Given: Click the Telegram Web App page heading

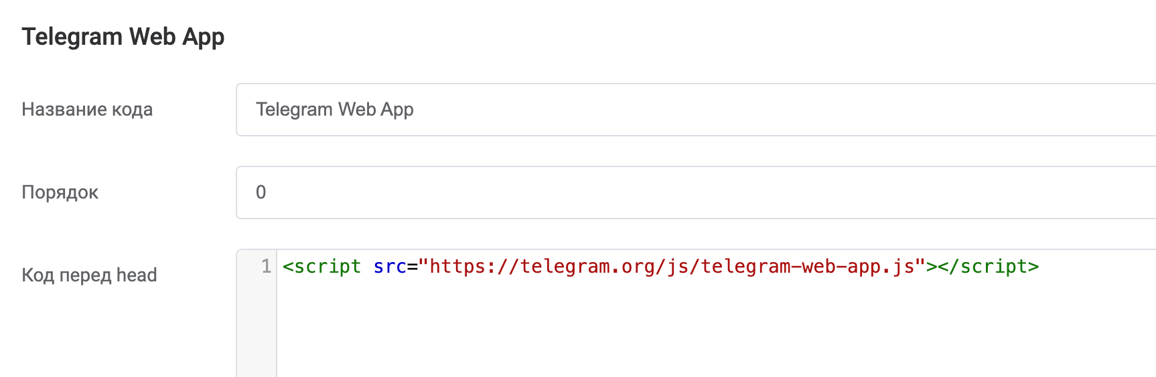Looking at the screenshot, I should 123,37.
